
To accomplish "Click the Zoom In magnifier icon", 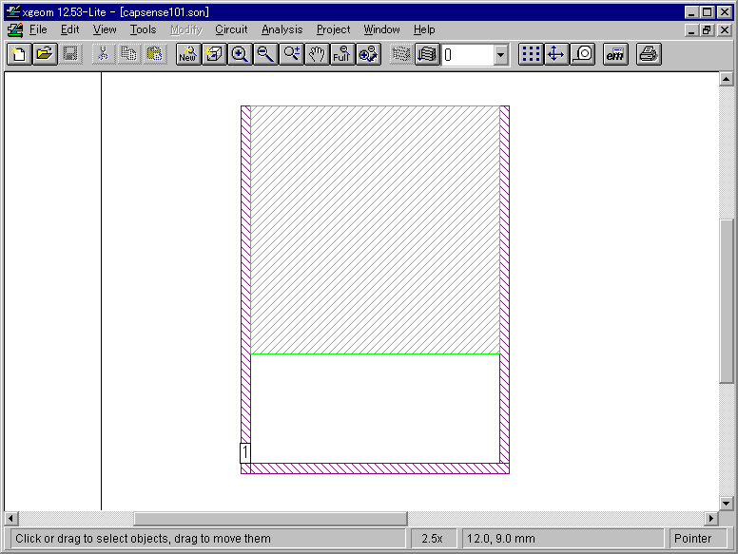I will point(240,54).
